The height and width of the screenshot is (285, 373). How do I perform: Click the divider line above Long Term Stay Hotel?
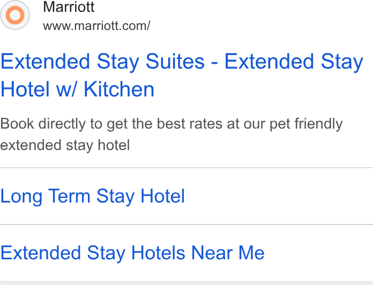pos(186,168)
